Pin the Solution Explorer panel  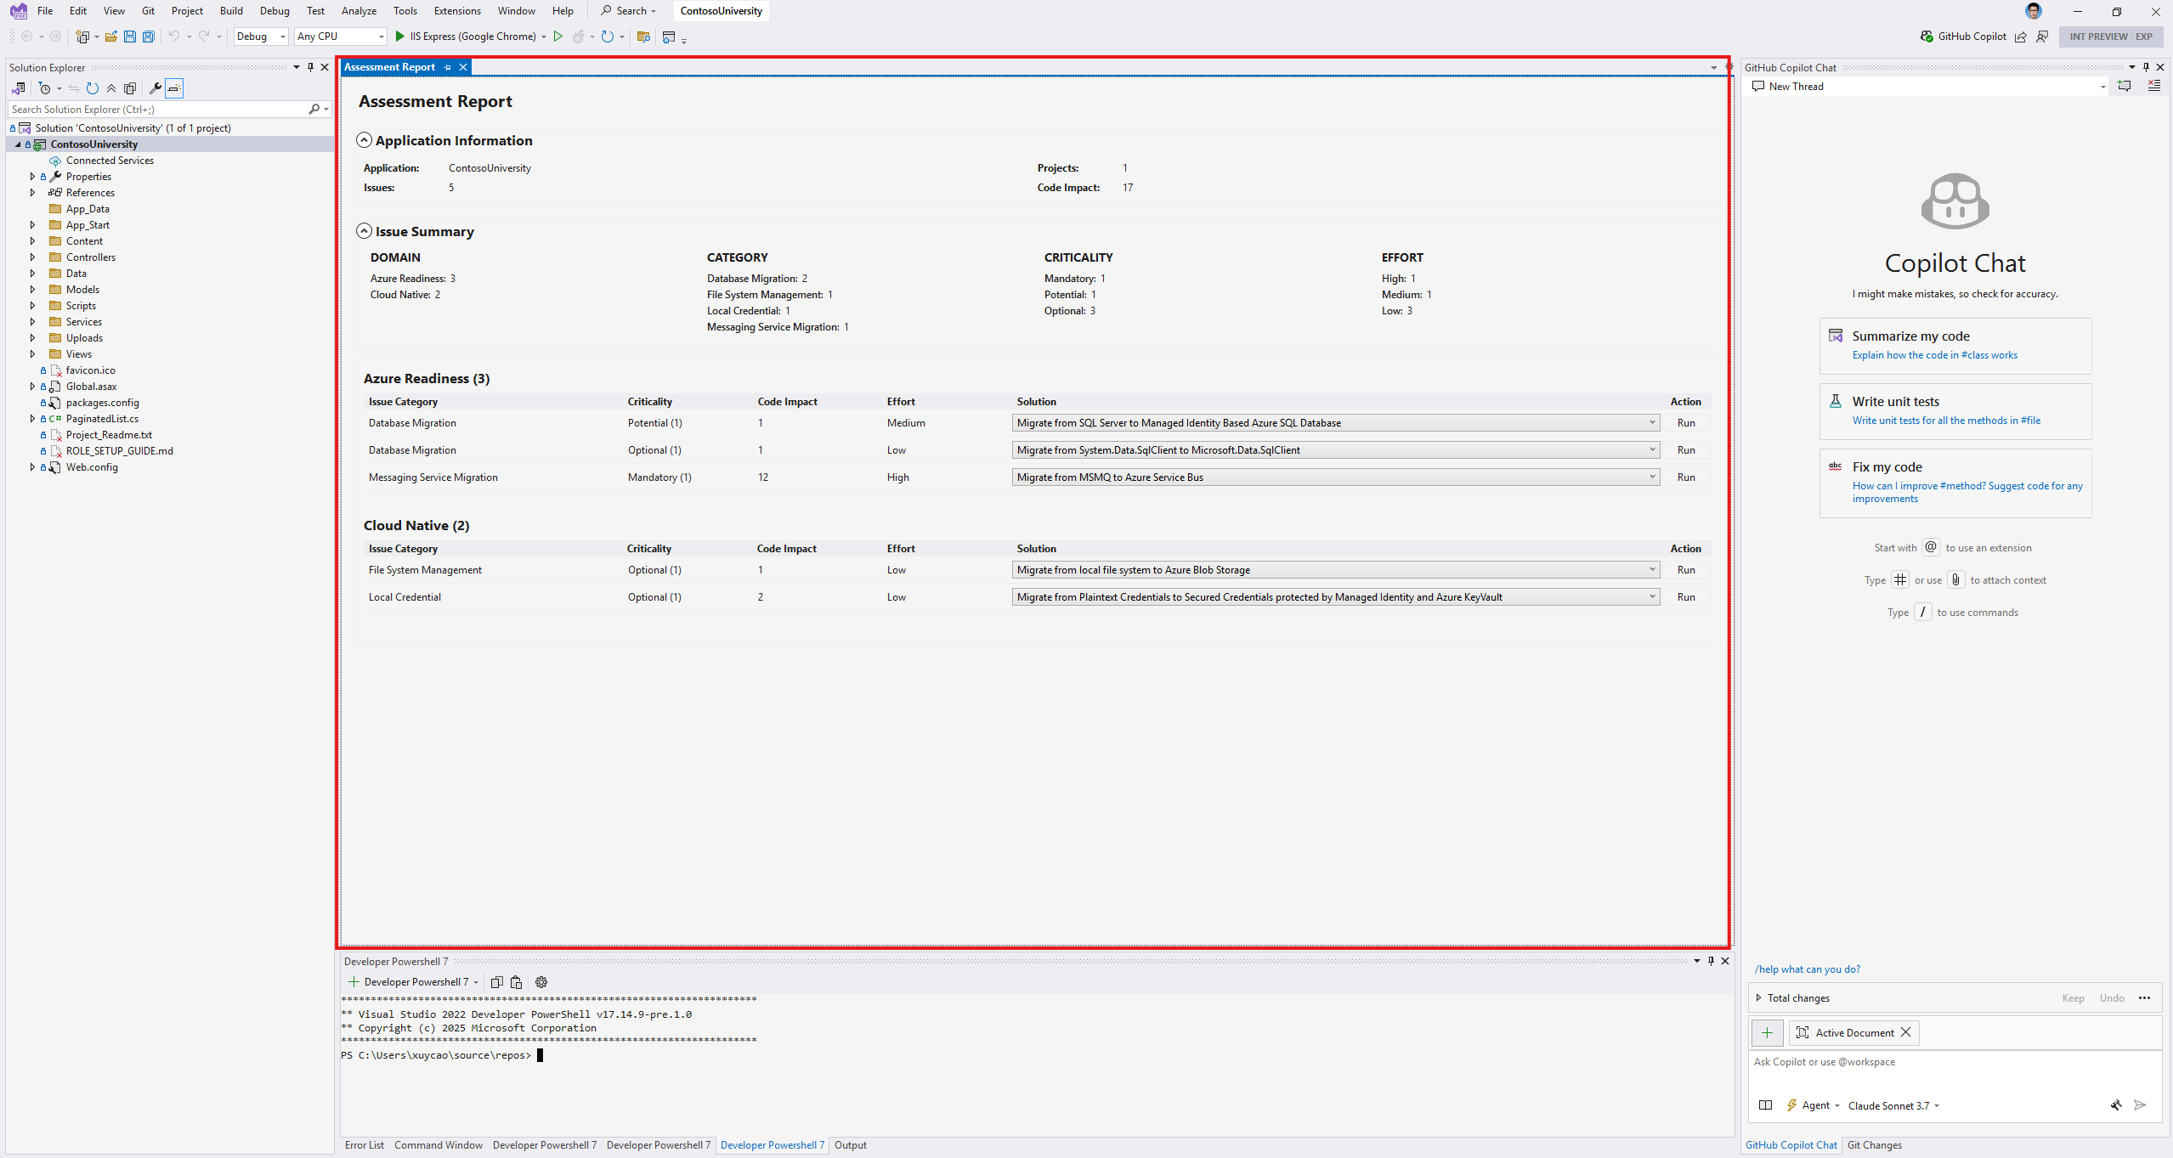coord(311,67)
